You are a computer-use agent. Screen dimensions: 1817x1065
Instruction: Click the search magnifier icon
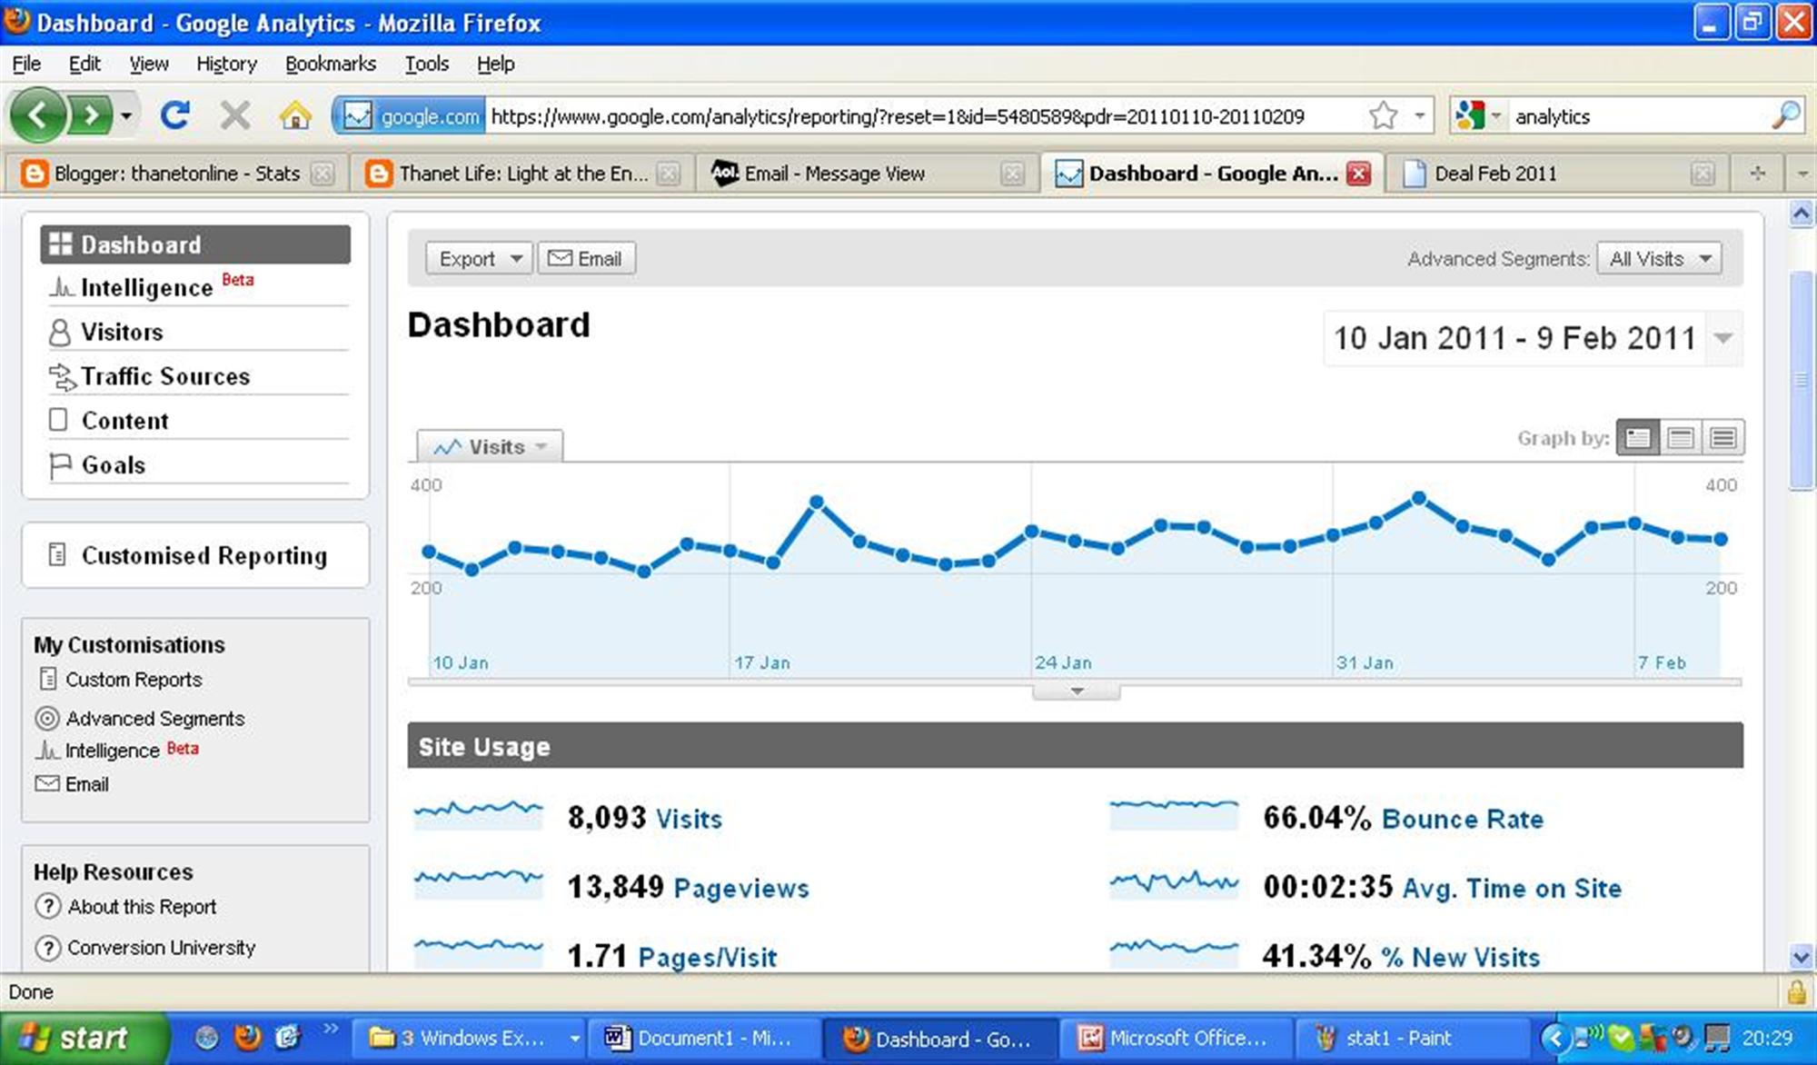(1785, 115)
